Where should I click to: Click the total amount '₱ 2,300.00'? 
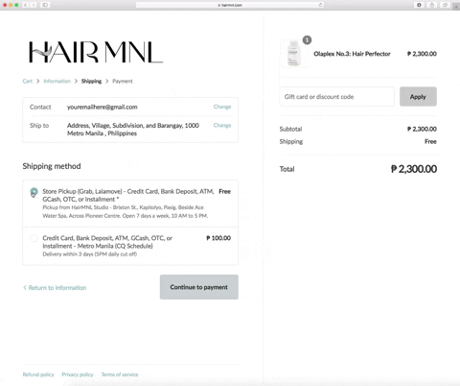(414, 169)
